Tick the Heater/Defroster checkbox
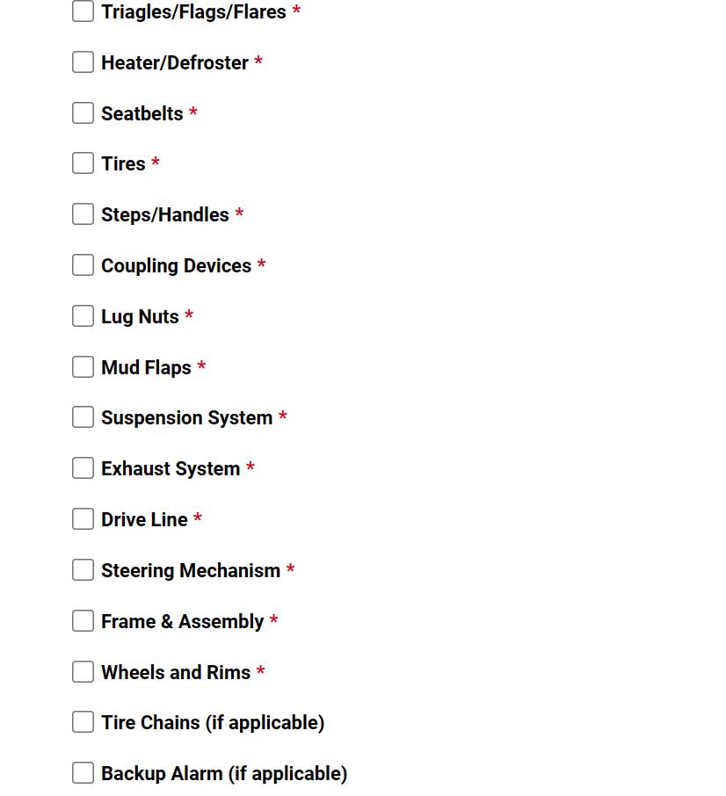 (83, 62)
